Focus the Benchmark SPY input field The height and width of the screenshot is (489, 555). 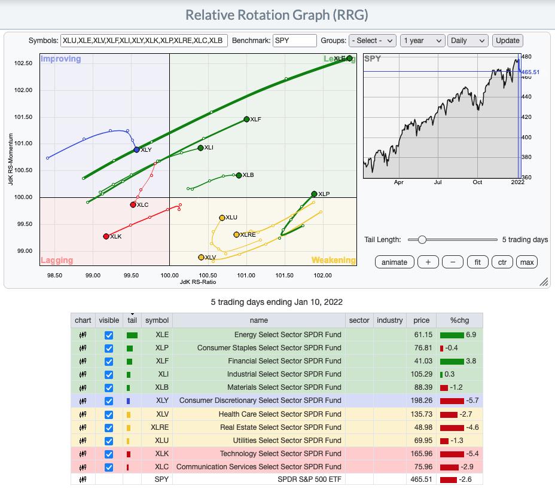[294, 41]
